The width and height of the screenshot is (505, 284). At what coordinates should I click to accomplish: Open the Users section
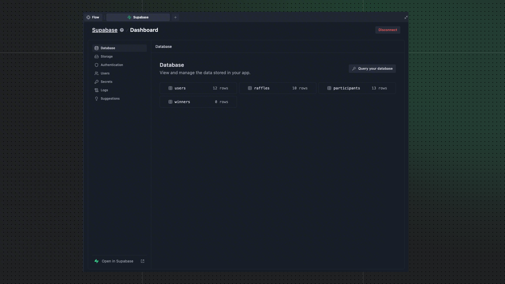click(x=105, y=73)
